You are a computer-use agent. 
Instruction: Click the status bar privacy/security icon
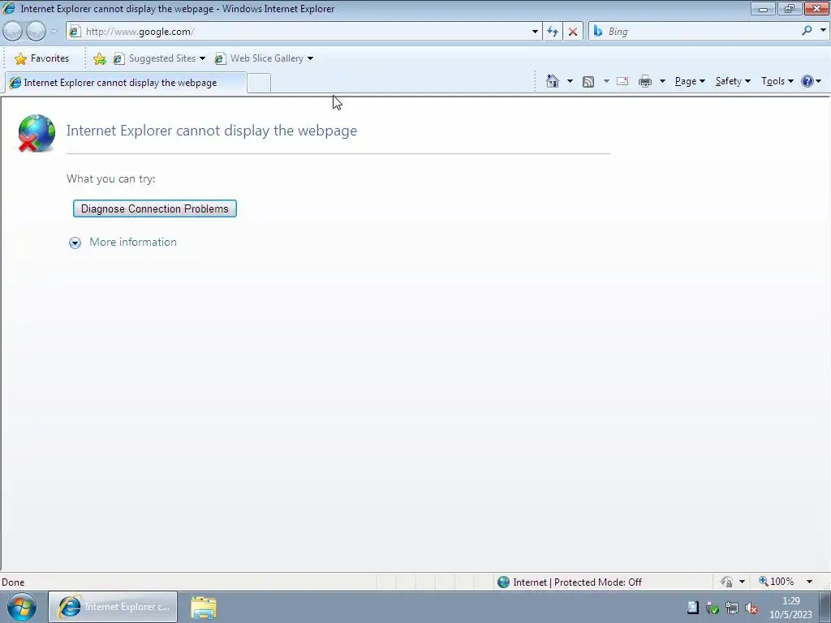coord(726,582)
